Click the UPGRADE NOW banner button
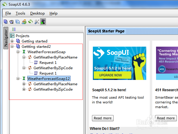The image size is (178, 134). [112, 75]
